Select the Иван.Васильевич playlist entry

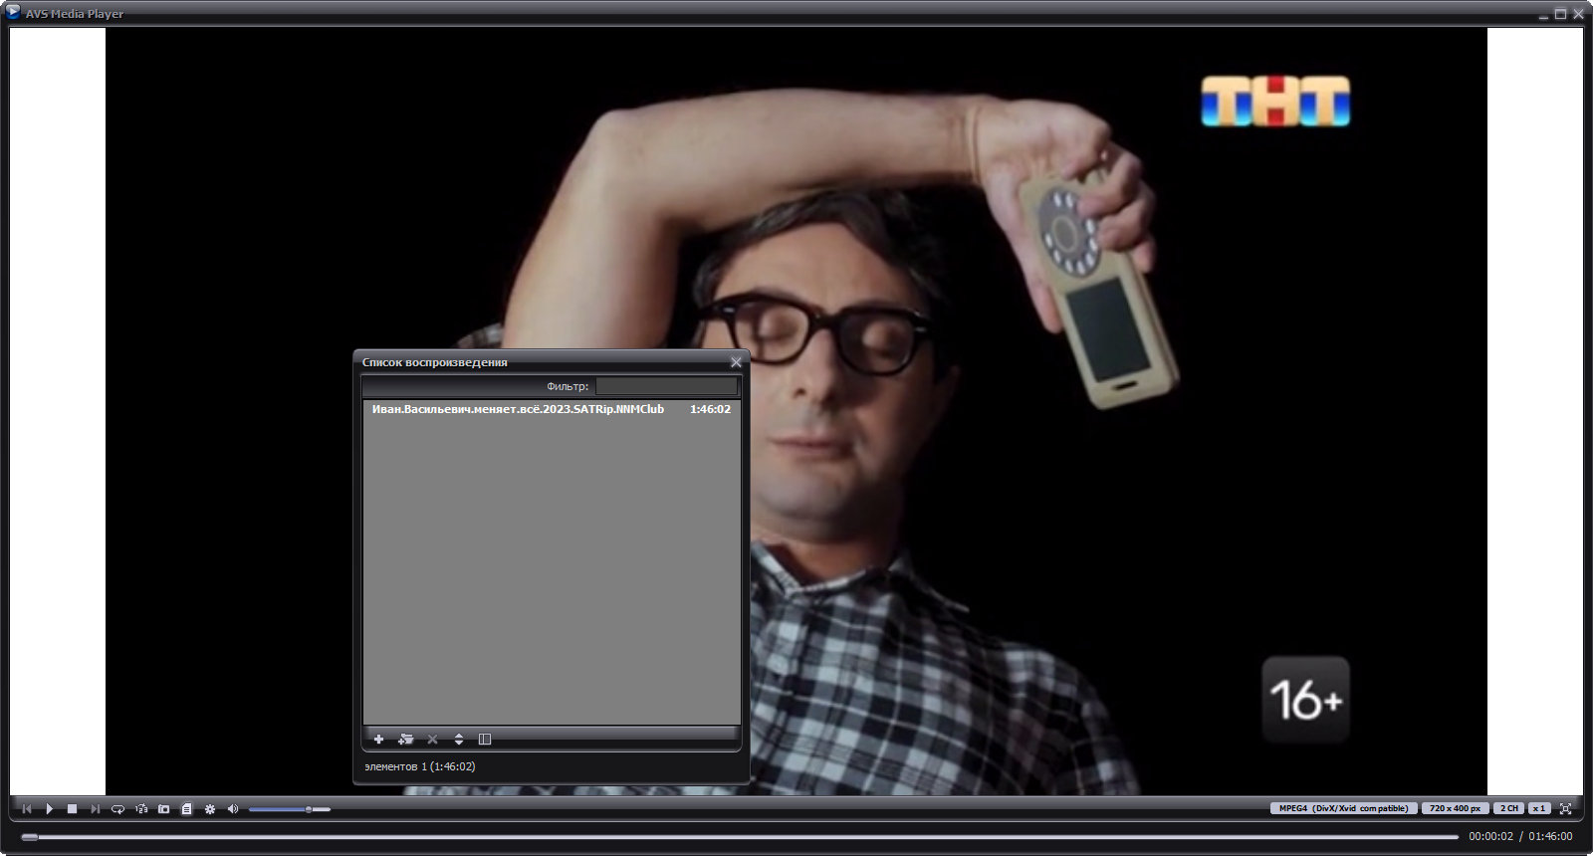click(551, 409)
